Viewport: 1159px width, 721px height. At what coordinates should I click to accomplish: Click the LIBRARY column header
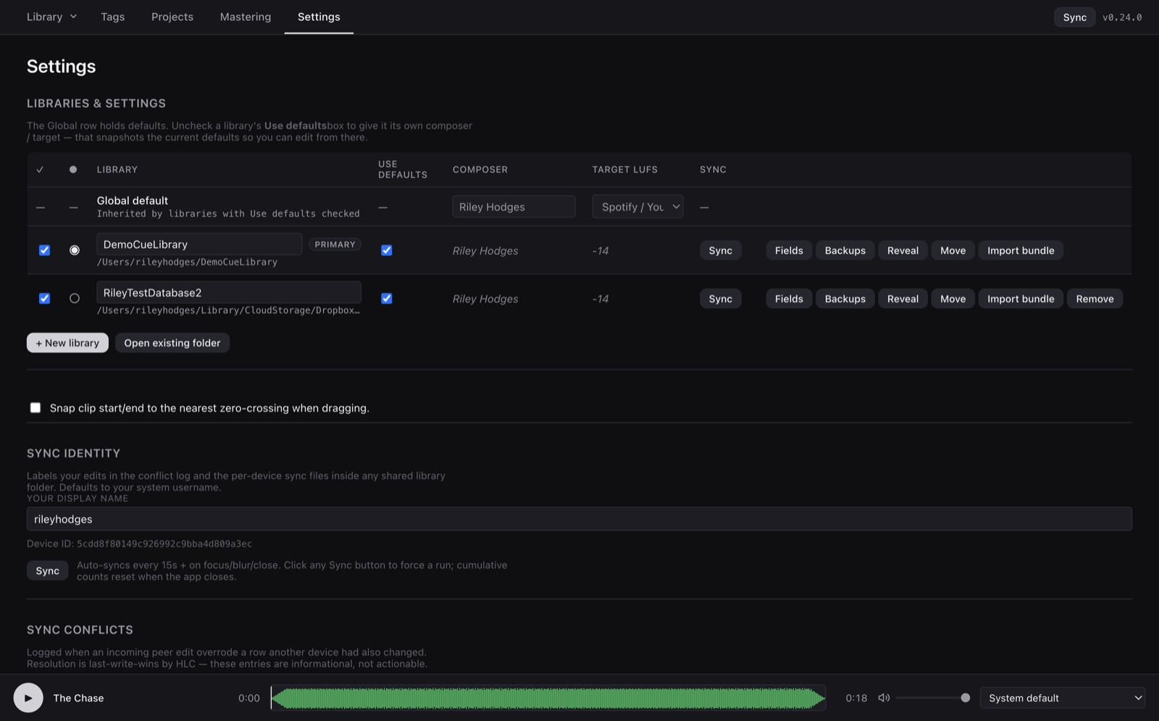tap(117, 169)
